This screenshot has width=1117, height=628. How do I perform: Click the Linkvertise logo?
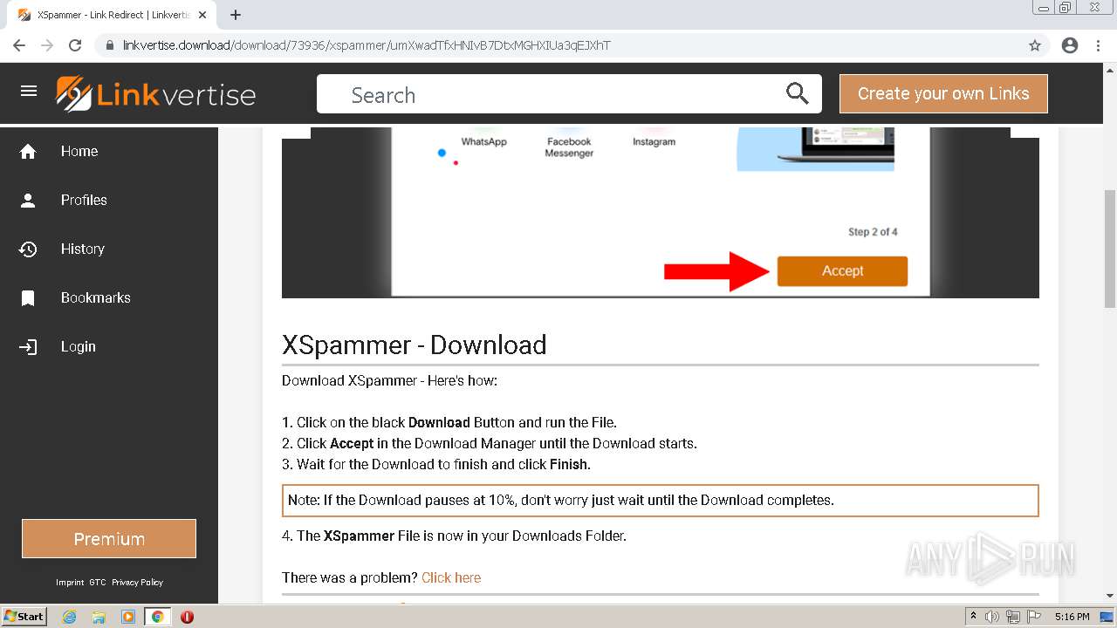[x=156, y=94]
